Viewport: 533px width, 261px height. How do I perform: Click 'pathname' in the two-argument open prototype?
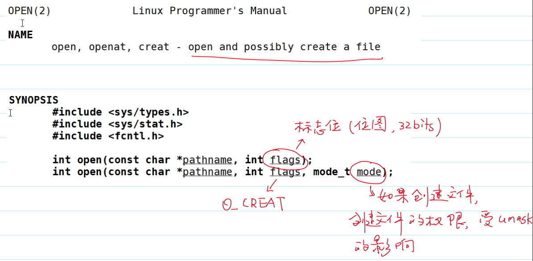tap(207, 160)
